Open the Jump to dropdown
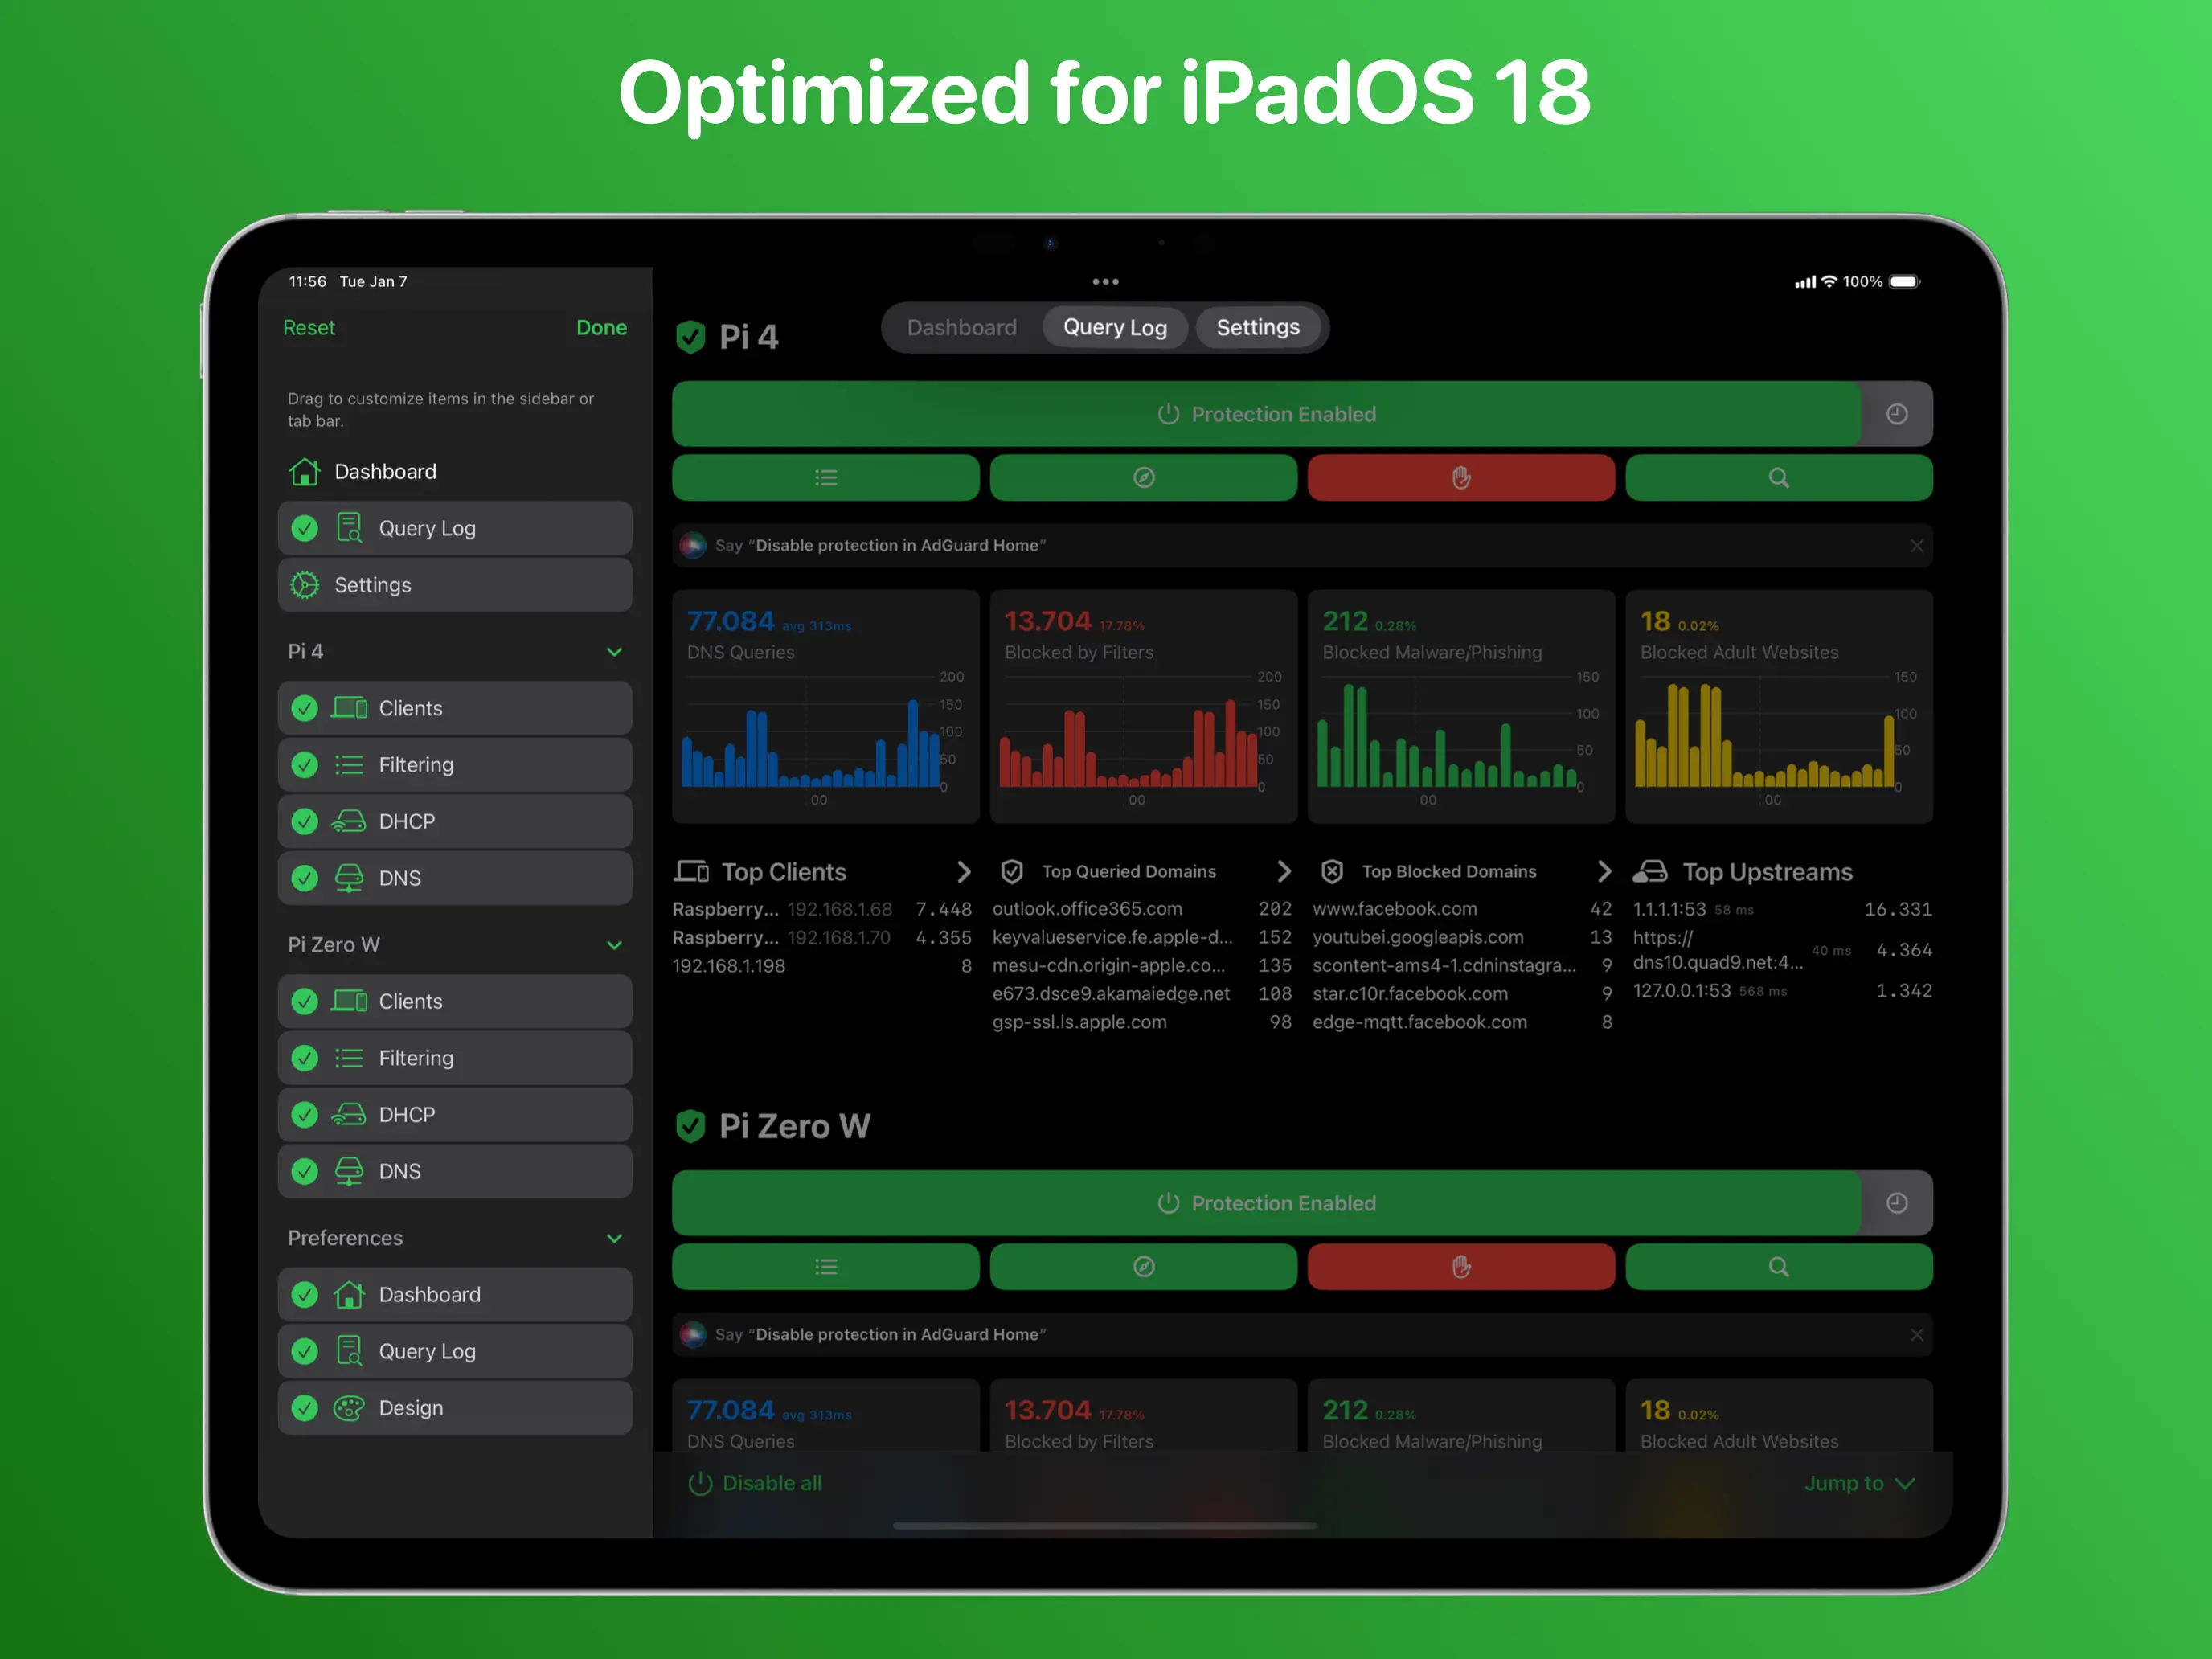This screenshot has width=2212, height=1659. (1858, 1483)
